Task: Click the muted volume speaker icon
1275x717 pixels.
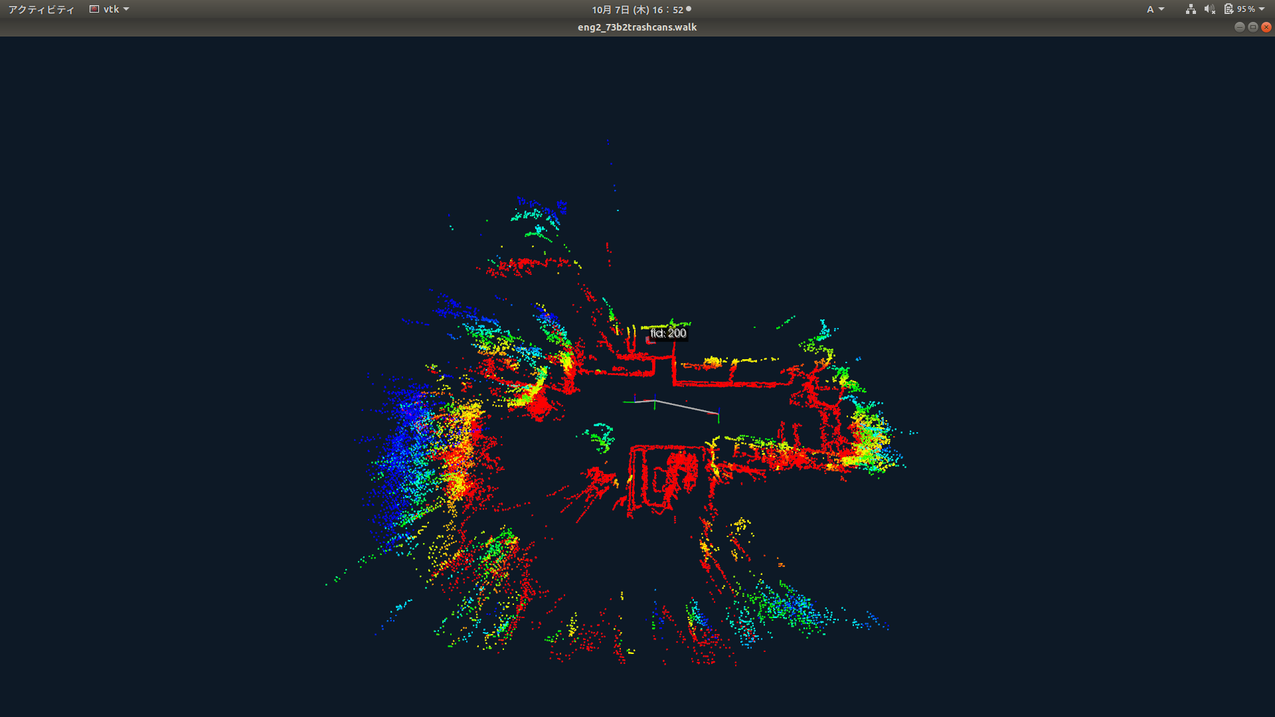Action: [x=1209, y=9]
